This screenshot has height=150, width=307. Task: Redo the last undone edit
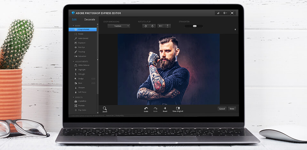[155, 109]
